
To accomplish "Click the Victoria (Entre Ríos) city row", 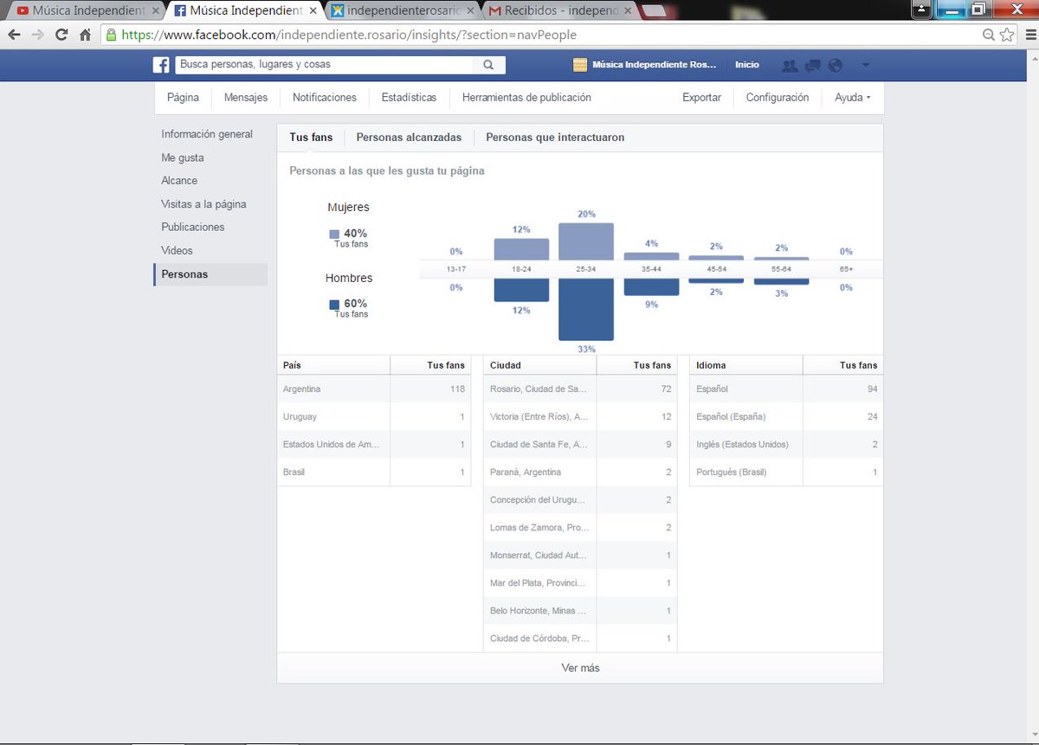I will [580, 417].
